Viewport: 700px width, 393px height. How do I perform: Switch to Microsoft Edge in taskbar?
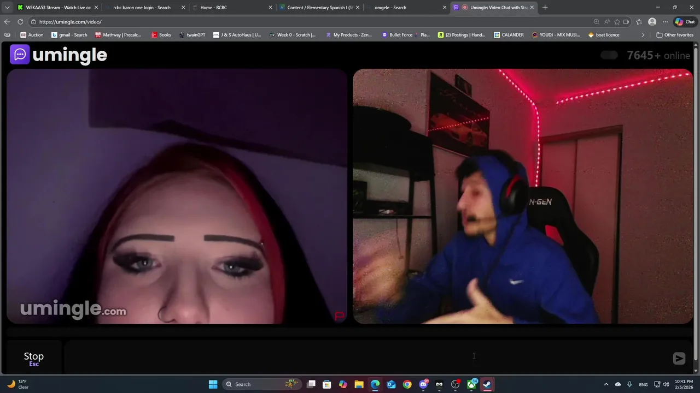(375, 384)
